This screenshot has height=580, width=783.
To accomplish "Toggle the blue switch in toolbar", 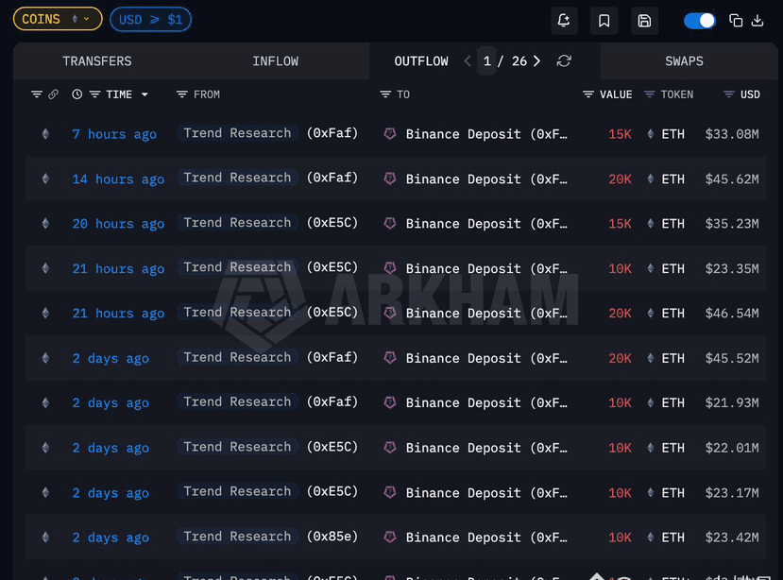I will point(699,21).
